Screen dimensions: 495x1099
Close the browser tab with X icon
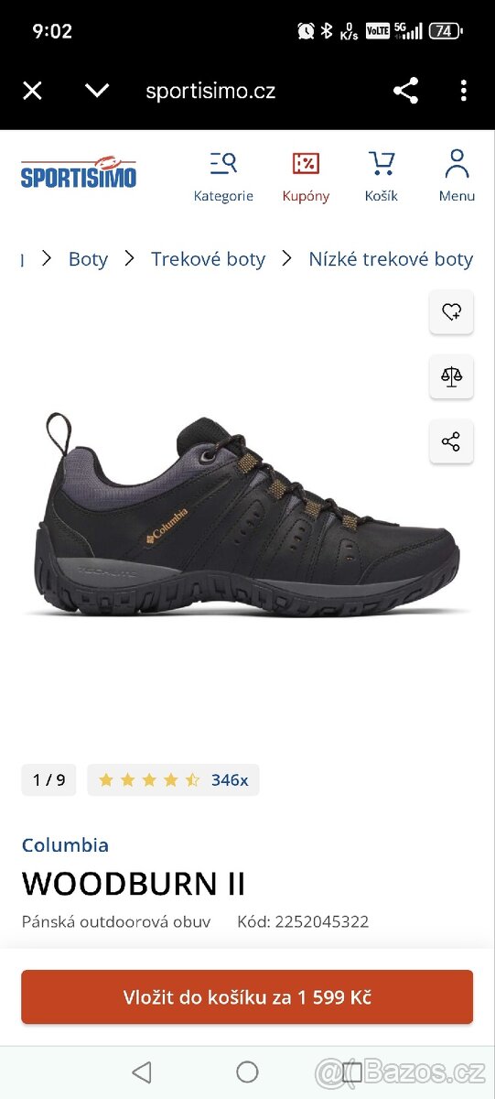pos(32,91)
